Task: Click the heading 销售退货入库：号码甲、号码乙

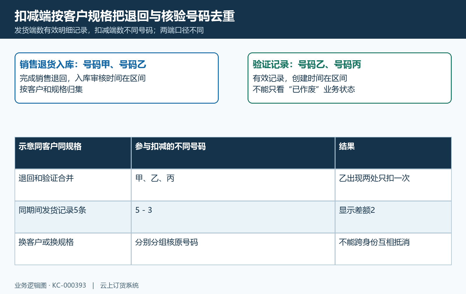Action: 83,64
